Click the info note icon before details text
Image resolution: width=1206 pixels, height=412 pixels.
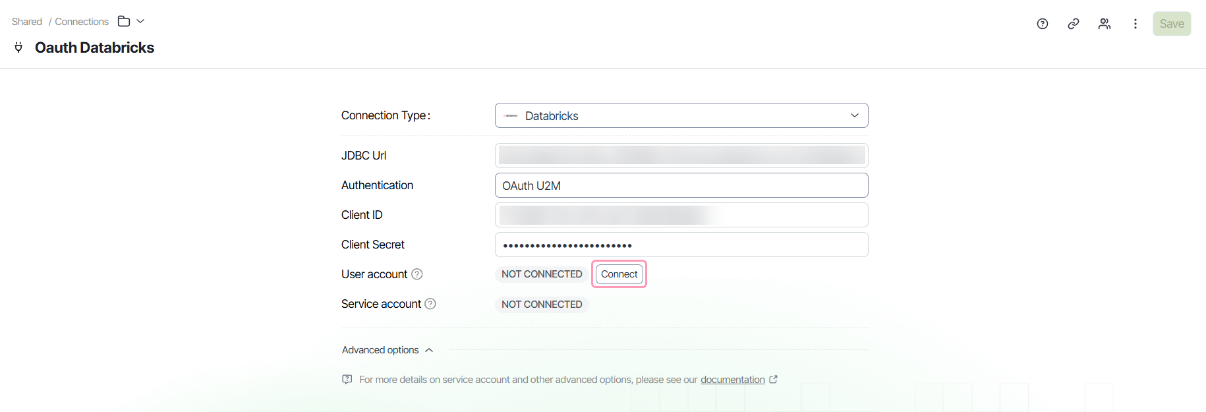click(347, 380)
